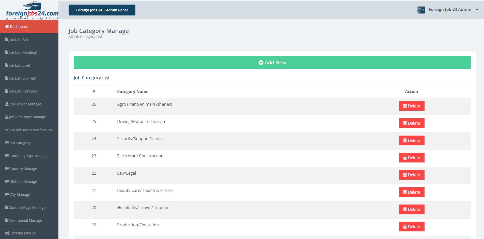Click the list icon beside Company Type Manage

[x=7, y=156]
